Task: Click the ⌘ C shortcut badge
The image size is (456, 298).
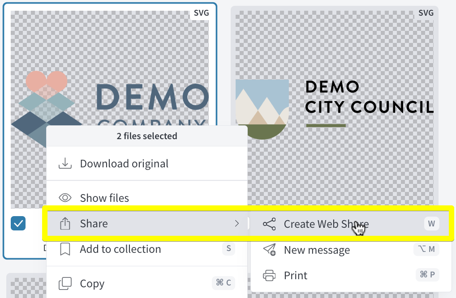Action: 224,283
